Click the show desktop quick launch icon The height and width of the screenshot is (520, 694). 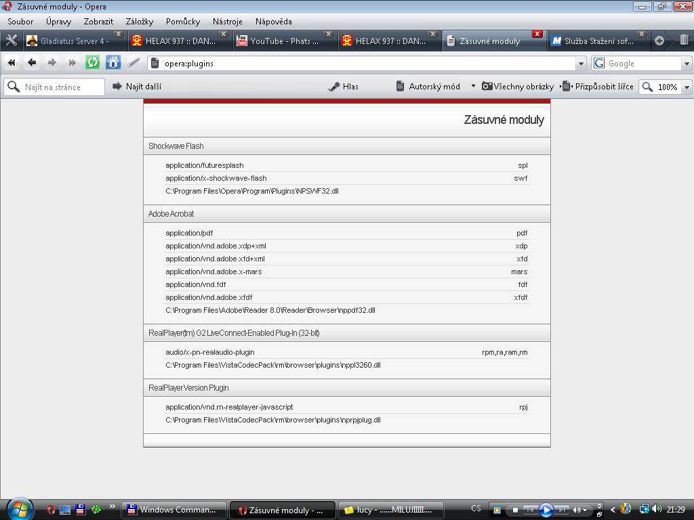tap(65, 510)
